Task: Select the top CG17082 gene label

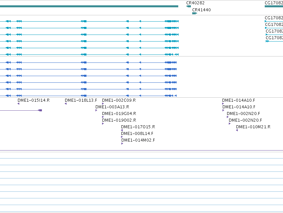Action: [274, 3]
